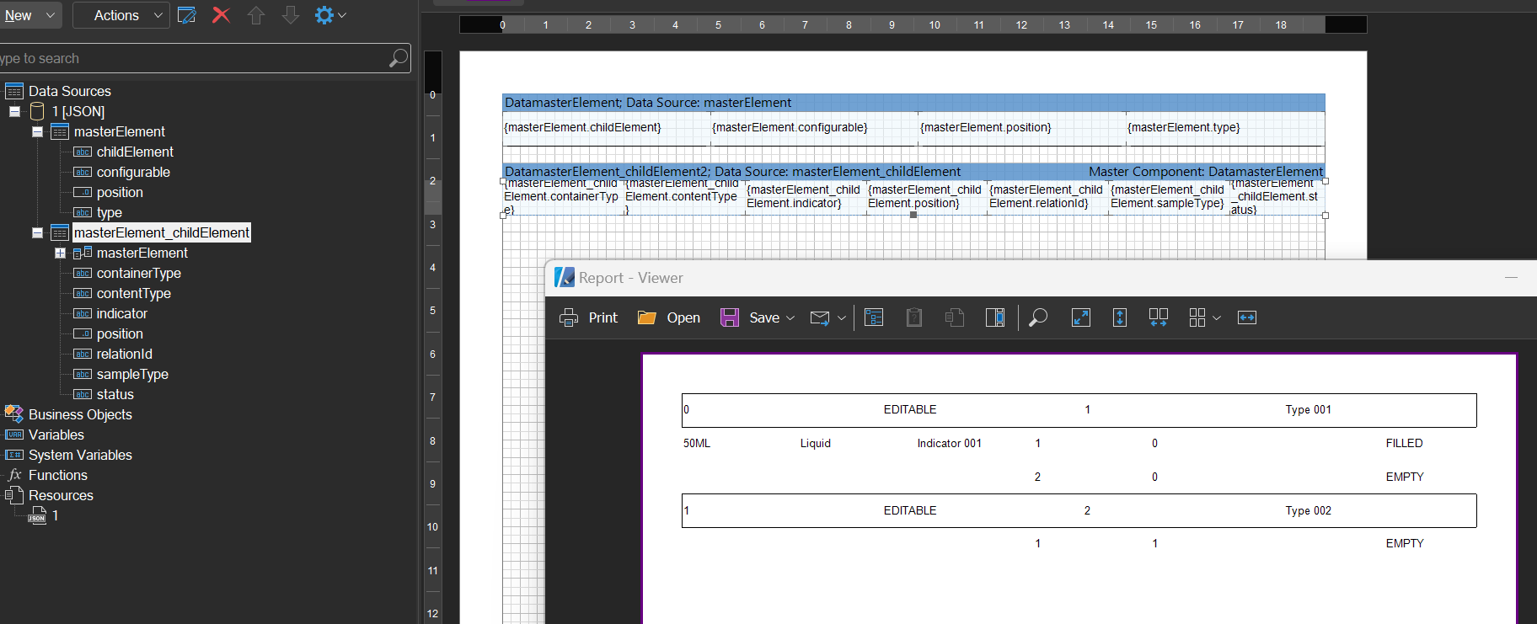Collapse the 1 [JSON] data source node
The height and width of the screenshot is (624, 1537).
click(14, 111)
